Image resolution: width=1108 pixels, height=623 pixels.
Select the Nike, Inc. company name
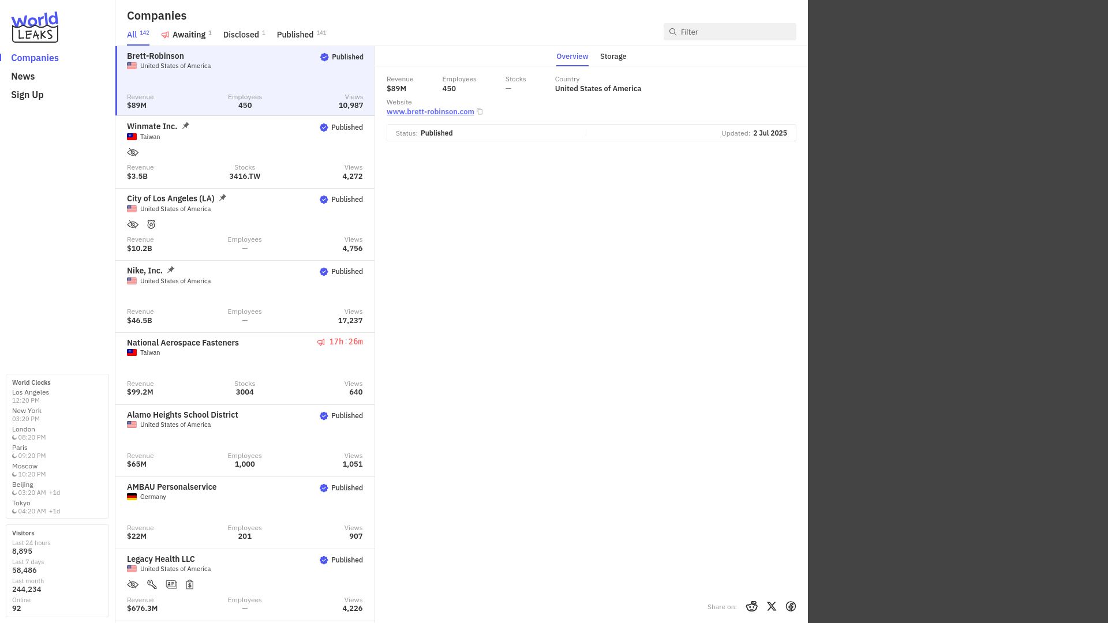145,271
